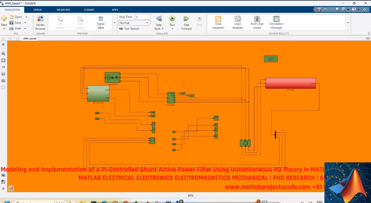Open Bird's-Eye Scope
The image size is (371, 203).
(257, 22)
